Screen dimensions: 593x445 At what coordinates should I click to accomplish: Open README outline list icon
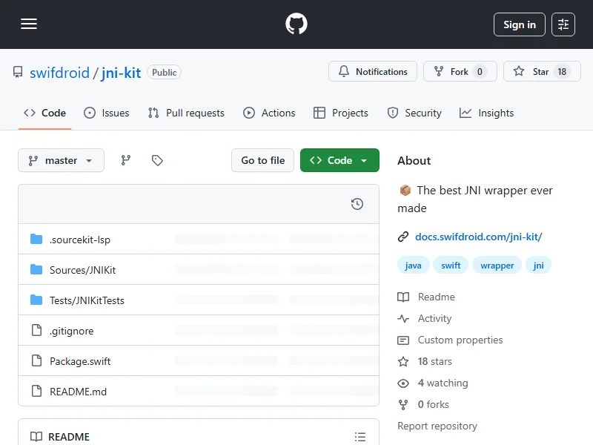click(360, 437)
